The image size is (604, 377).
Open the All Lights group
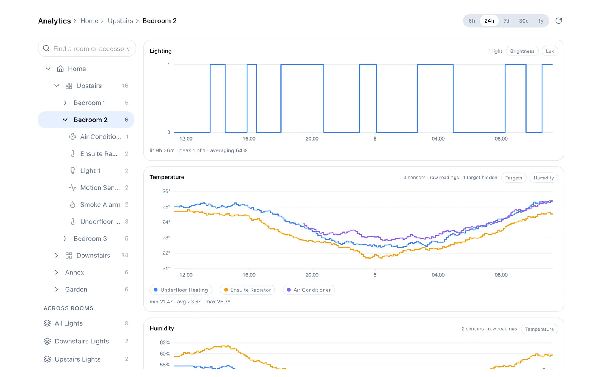[x=86, y=323]
